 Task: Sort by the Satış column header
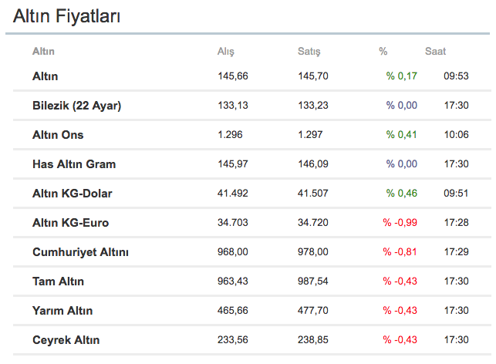click(x=309, y=52)
